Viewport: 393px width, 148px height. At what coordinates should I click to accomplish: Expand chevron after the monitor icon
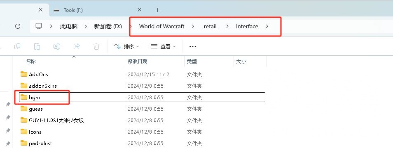tap(51, 26)
